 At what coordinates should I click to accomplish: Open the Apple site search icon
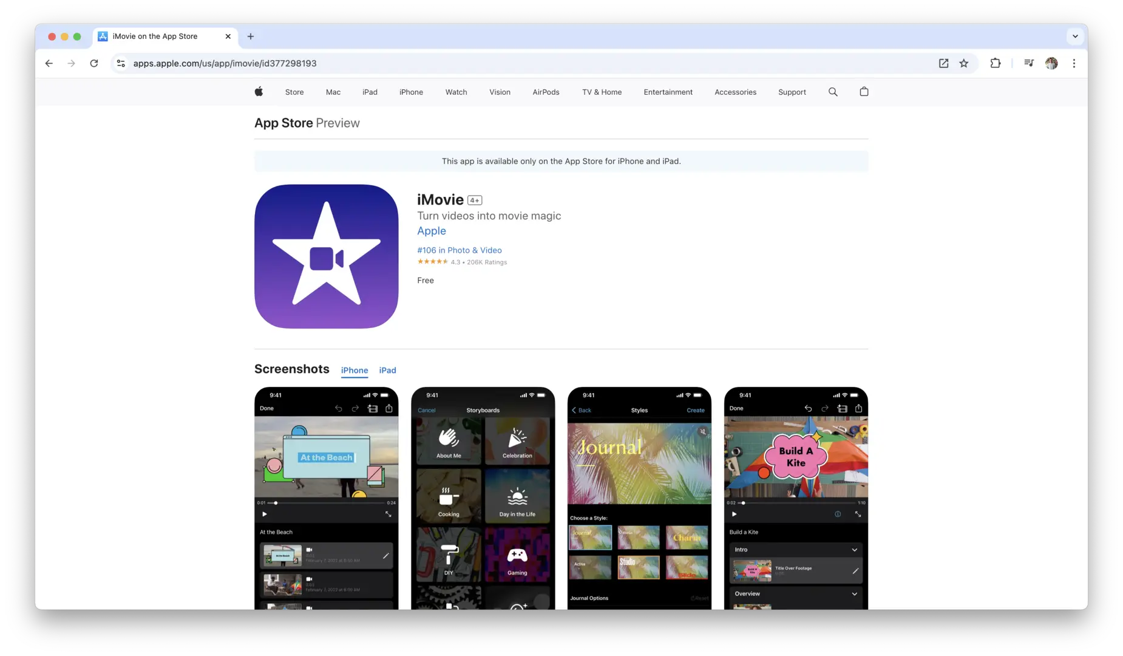pos(833,92)
